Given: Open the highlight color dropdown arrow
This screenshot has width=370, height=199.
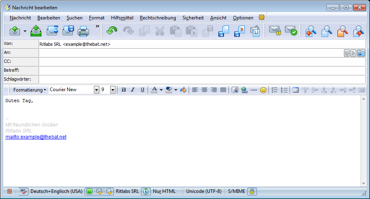Looking at the screenshot, I should click(x=176, y=90).
